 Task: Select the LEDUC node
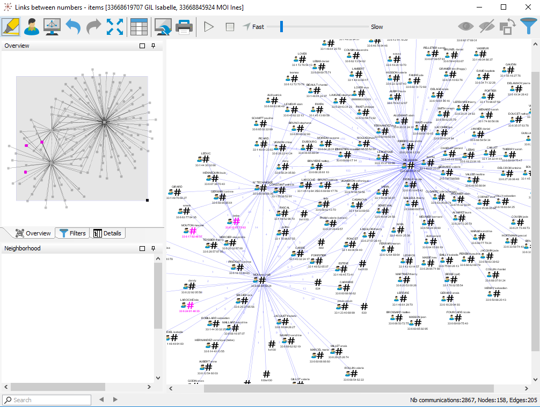(x=205, y=159)
